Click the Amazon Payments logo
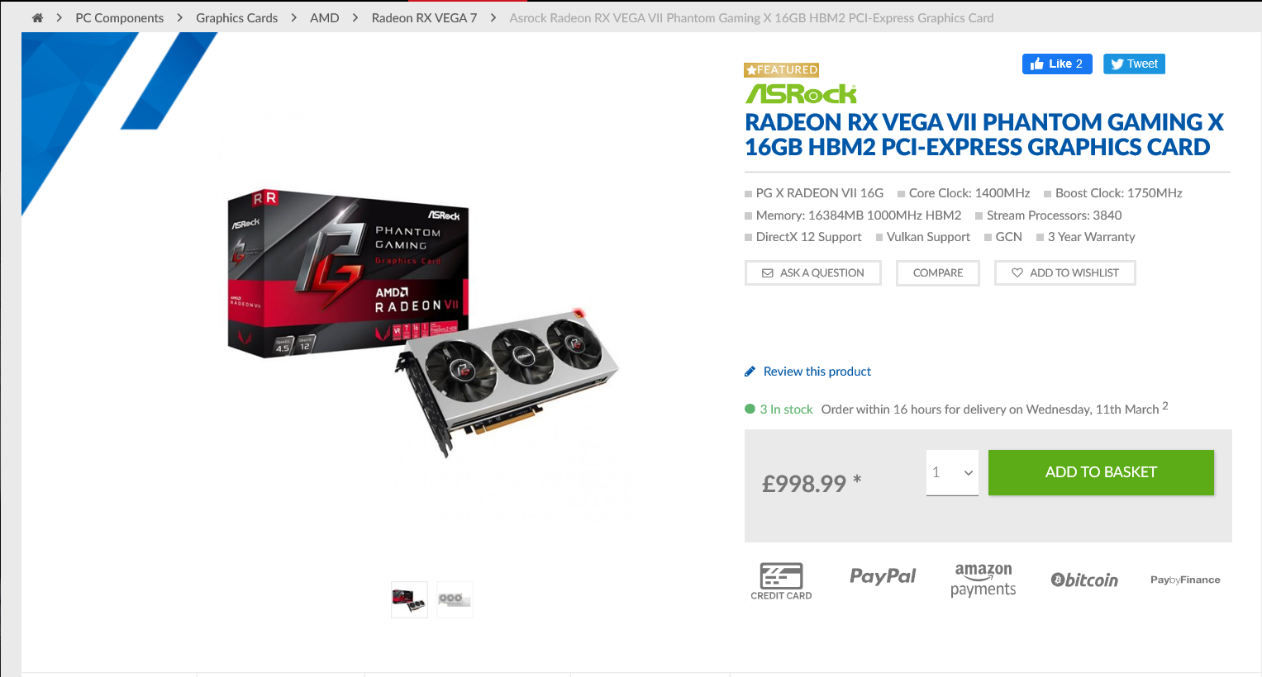 [x=983, y=580]
